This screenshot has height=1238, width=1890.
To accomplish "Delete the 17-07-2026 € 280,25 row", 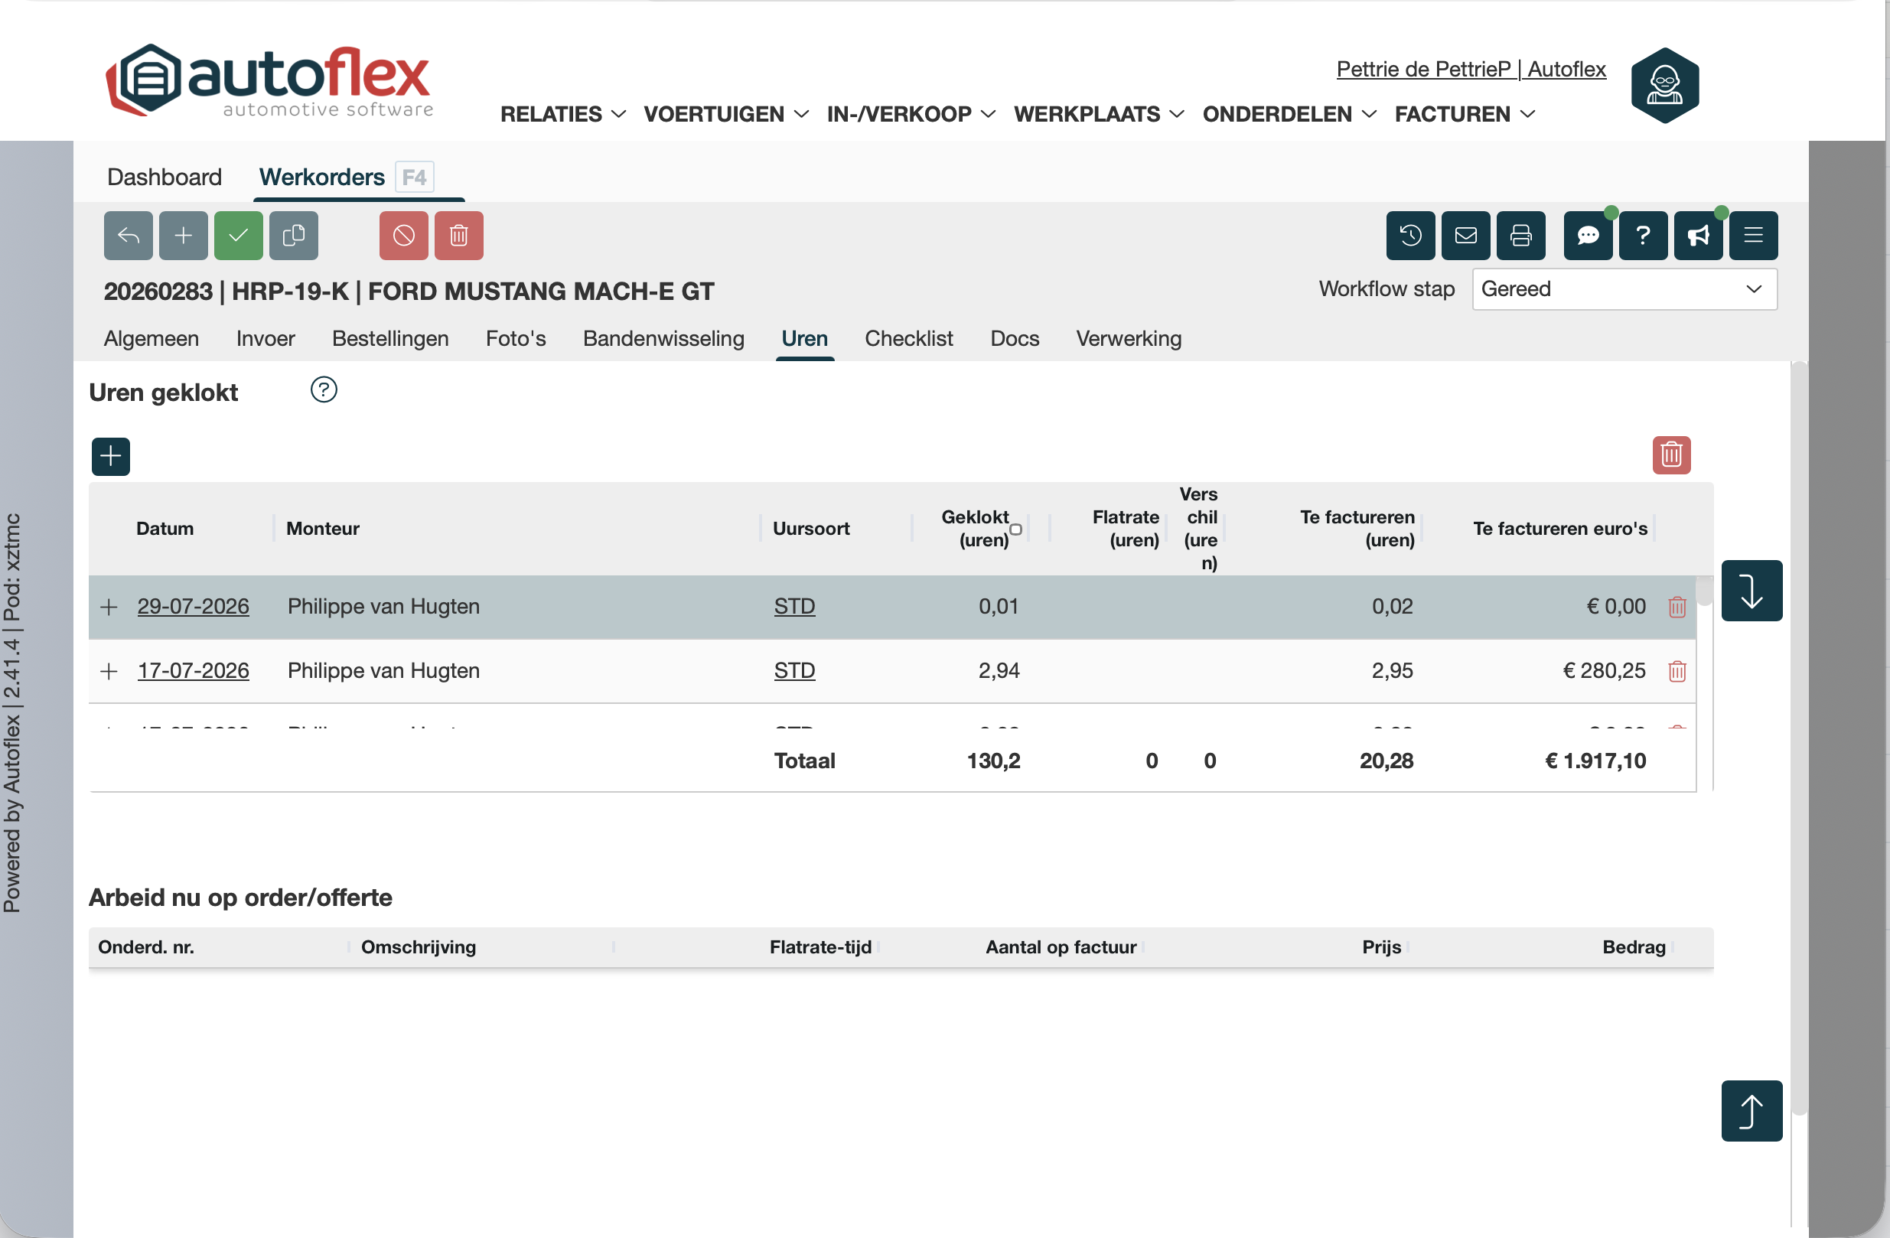I will pos(1677,671).
